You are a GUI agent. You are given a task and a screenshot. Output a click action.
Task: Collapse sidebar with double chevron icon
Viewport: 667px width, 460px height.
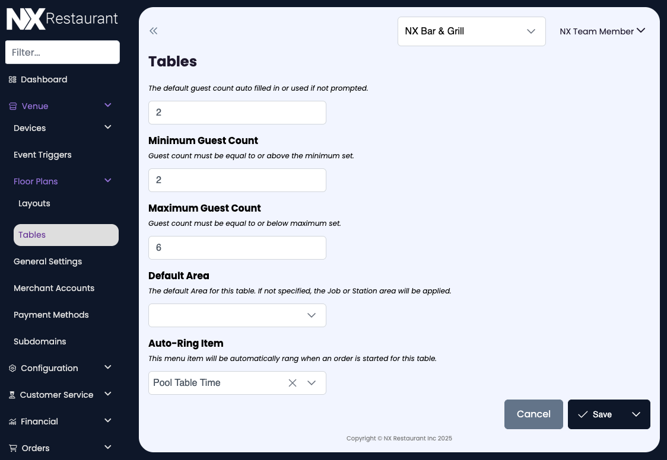click(154, 31)
